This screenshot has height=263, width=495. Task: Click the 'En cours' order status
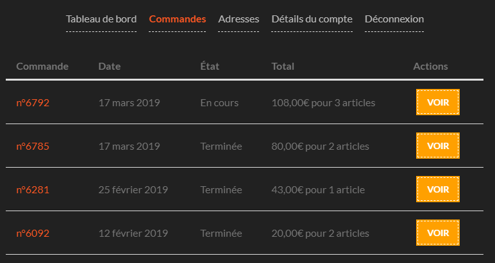coord(219,102)
